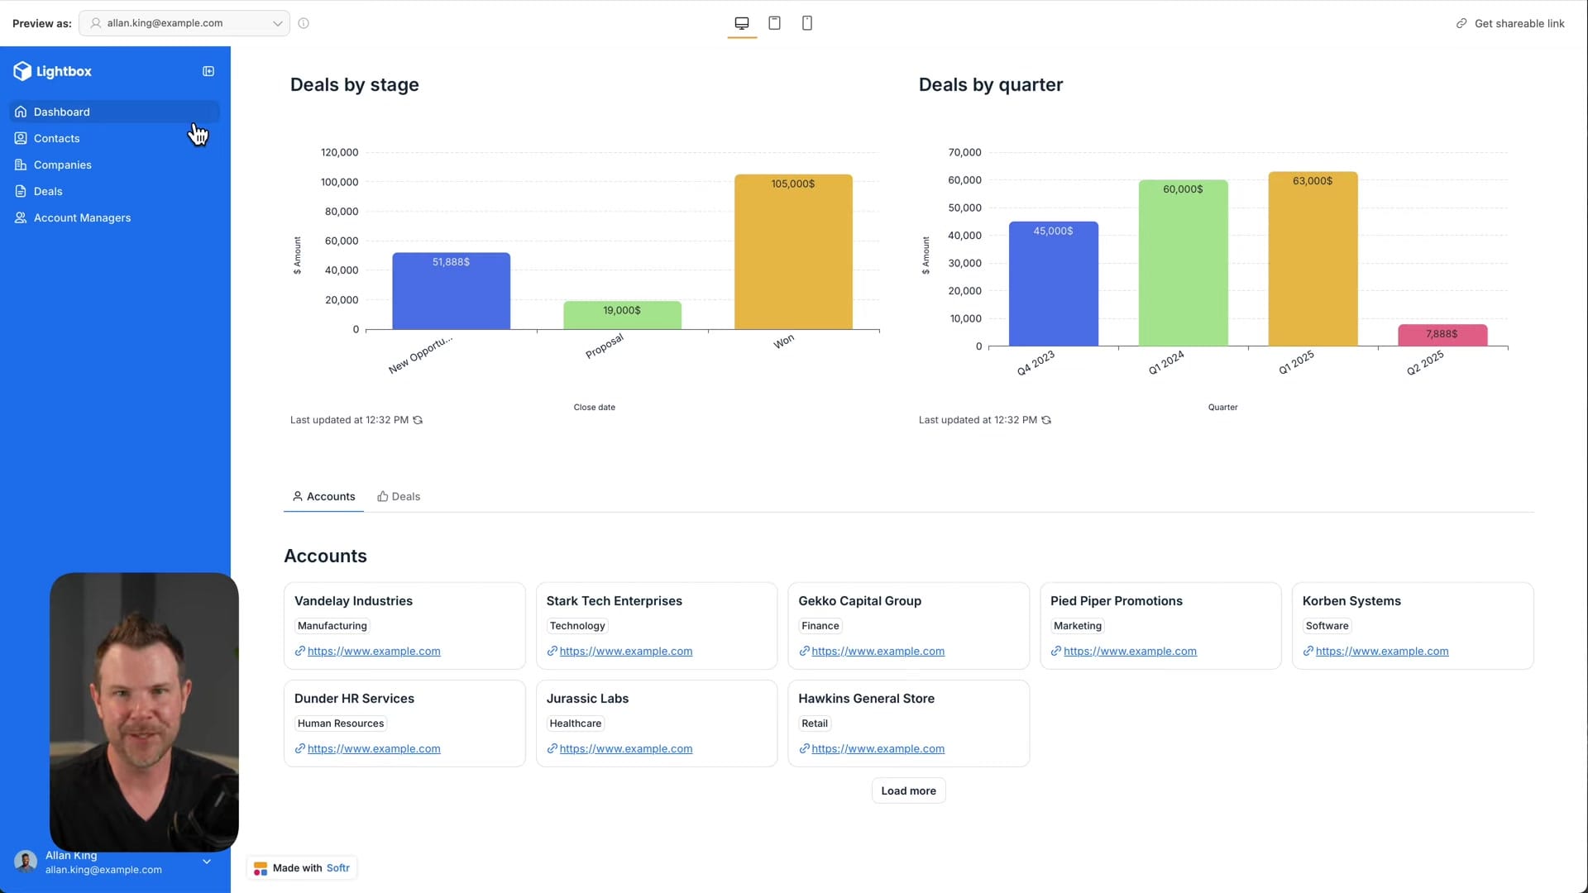
Task: Switch to the Deals tab
Action: click(399, 496)
